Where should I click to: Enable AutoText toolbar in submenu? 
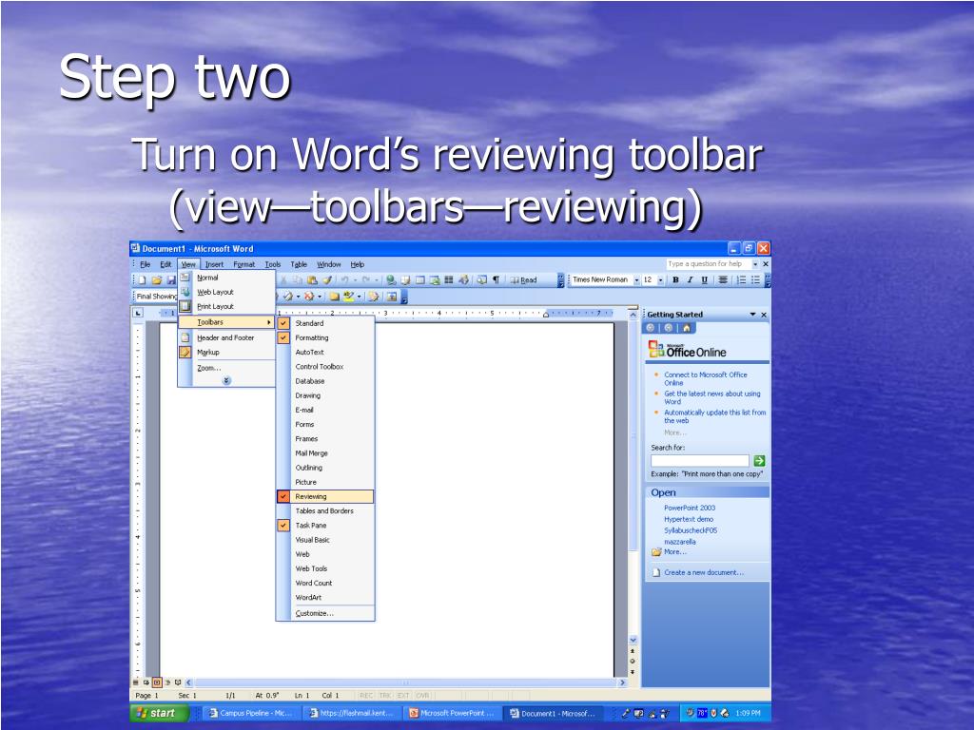pos(325,352)
